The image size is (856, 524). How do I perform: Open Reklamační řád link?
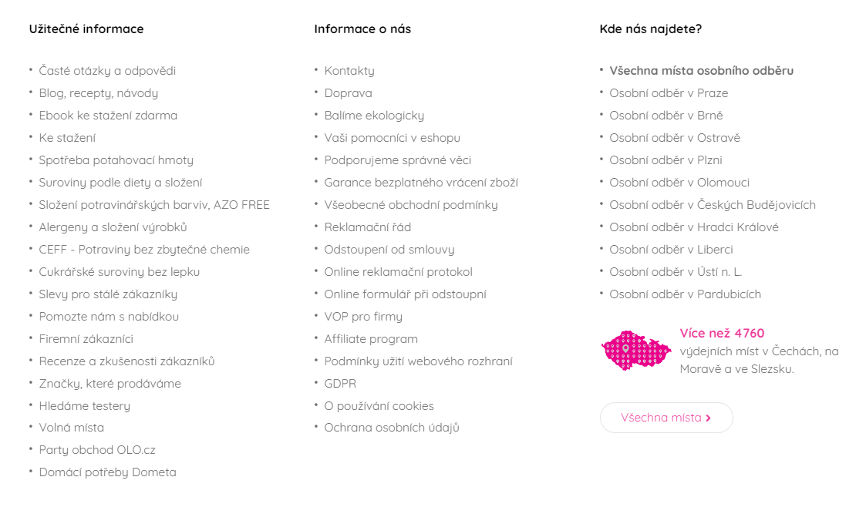point(367,227)
